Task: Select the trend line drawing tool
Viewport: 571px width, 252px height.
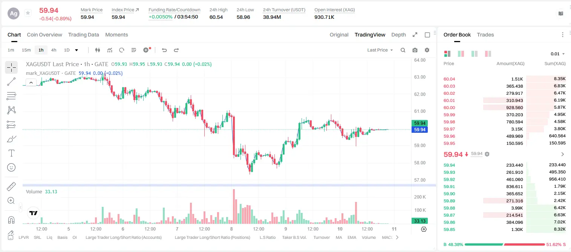Action: coord(11,82)
